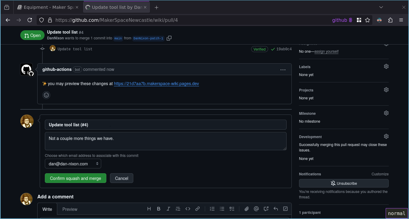This screenshot has width=409, height=219.
Task: Apply bold formatting in the comment toolbar
Action: (158, 209)
